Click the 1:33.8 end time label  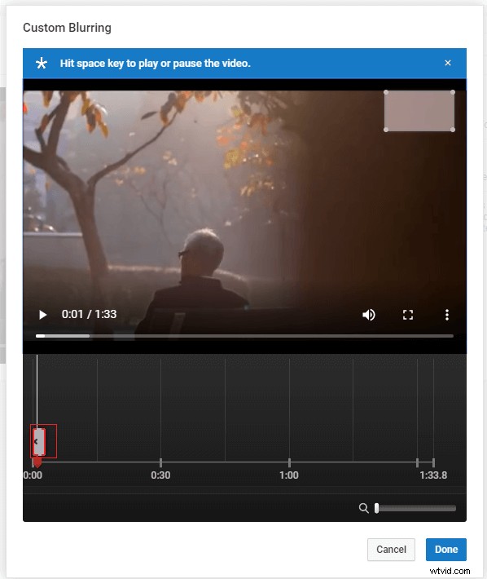[x=433, y=475]
